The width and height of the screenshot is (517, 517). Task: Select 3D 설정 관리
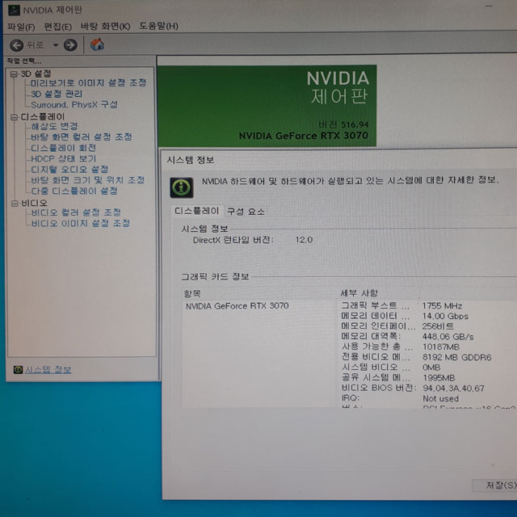coord(57,94)
